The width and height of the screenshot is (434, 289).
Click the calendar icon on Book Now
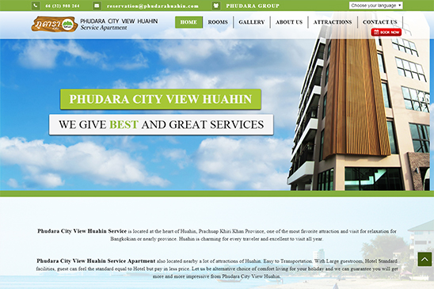376,32
